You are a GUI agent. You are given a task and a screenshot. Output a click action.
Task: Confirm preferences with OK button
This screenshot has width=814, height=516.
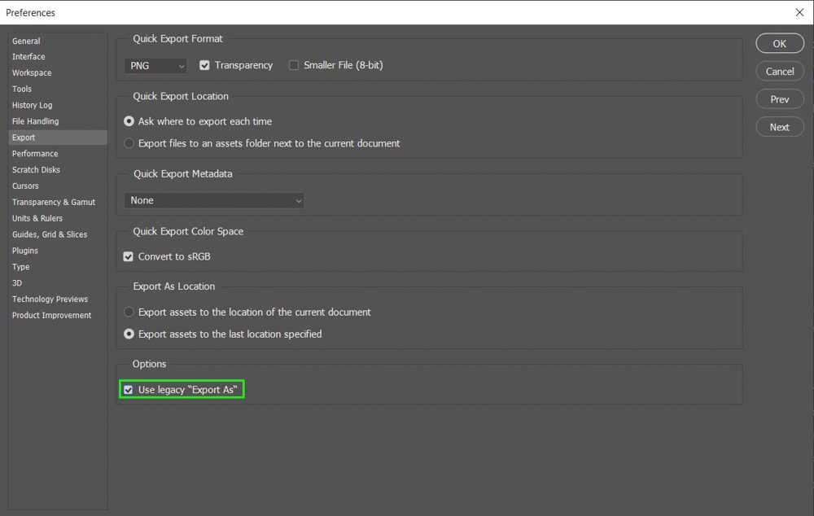pos(780,44)
